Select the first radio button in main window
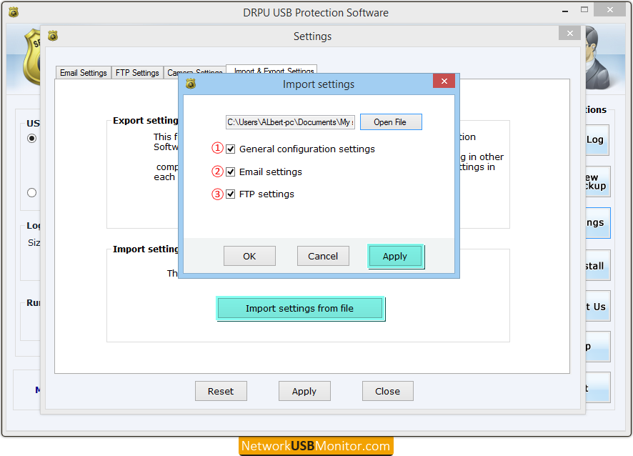The height and width of the screenshot is (456, 633). coord(32,139)
